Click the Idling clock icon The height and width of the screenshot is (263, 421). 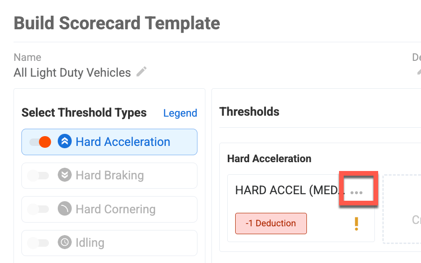[x=65, y=242]
